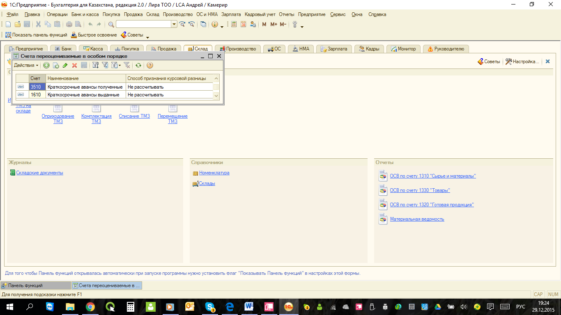This screenshot has width=561, height=315.
Task: Open the Calculator toolbar icon
Action: [234, 24]
